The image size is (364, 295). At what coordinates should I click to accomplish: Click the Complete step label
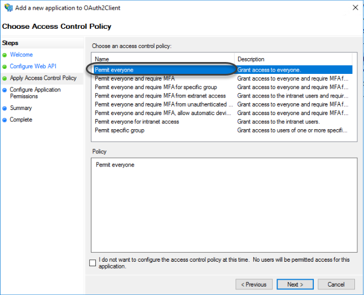pyautogui.click(x=21, y=120)
